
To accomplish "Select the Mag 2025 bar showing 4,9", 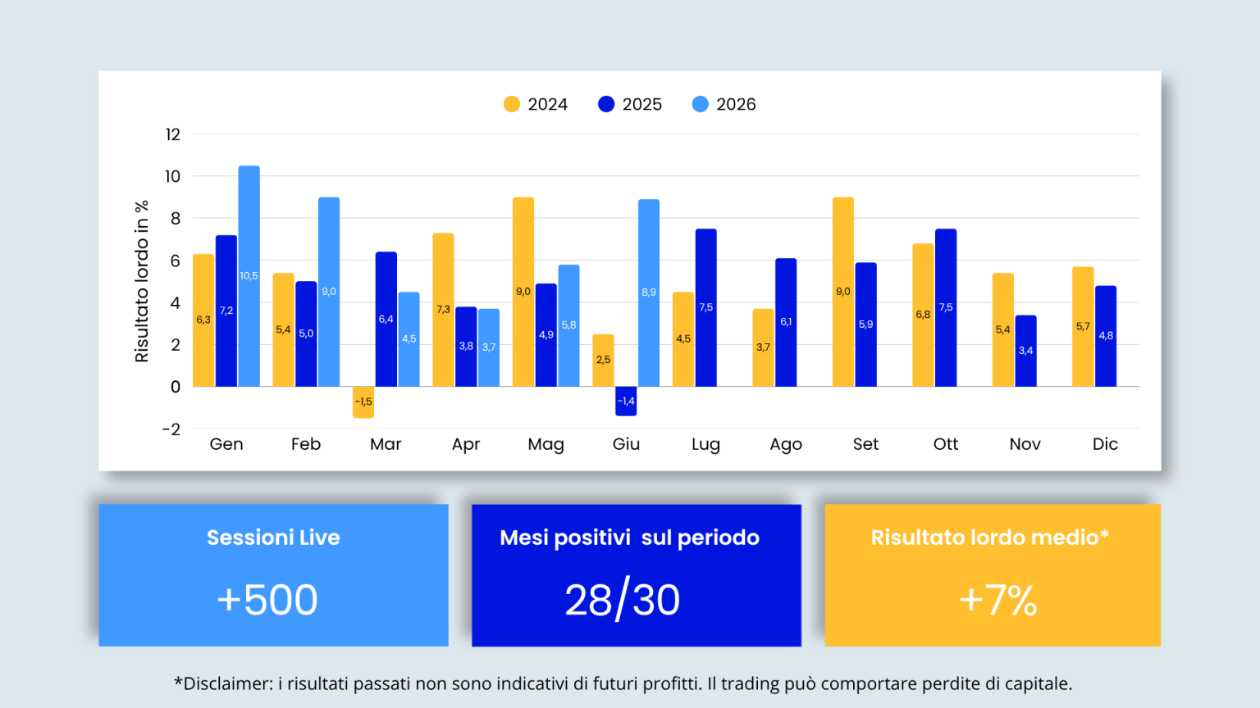I will [546, 335].
